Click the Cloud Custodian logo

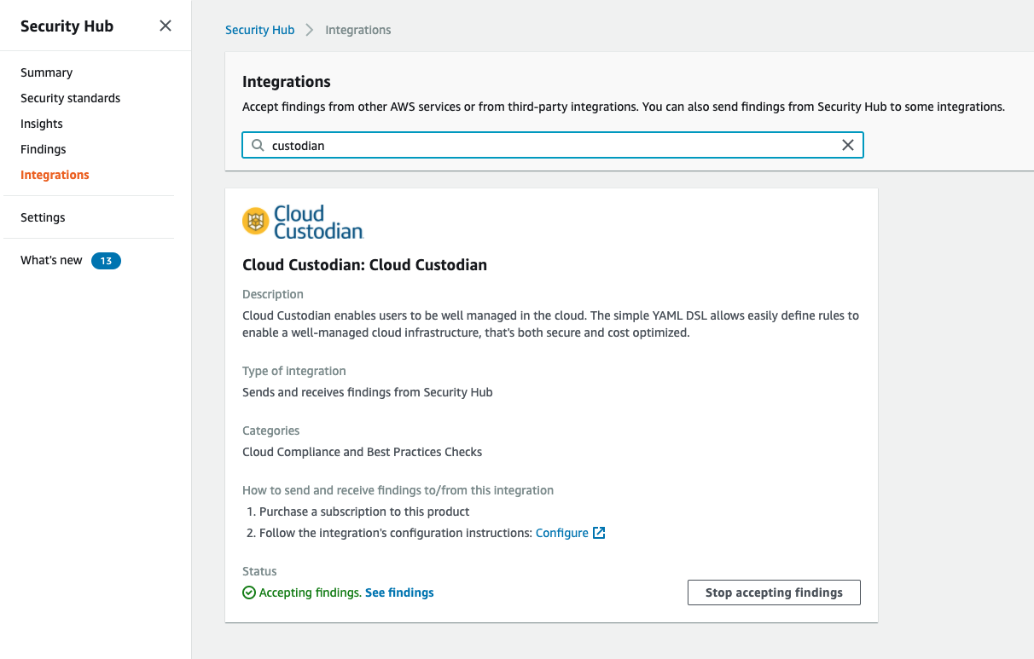(303, 222)
